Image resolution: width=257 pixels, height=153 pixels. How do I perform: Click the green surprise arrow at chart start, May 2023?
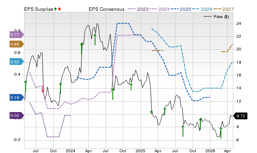click(26, 86)
